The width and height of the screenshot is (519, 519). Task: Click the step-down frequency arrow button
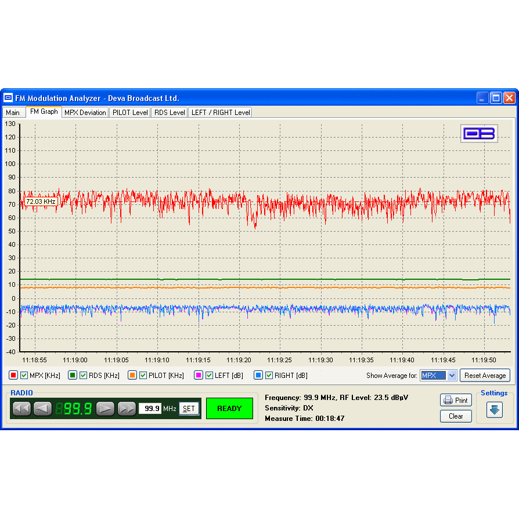[42, 409]
